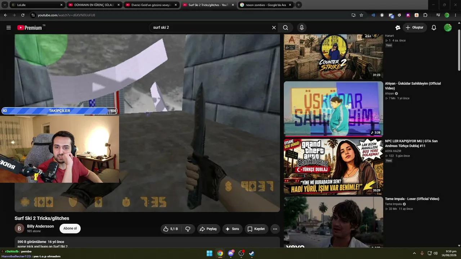Open the Oluştur create menu
This screenshot has width=461, height=259.
pyautogui.click(x=415, y=28)
